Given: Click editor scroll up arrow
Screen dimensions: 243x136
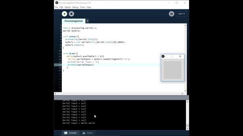Looking at the screenshot, I should tap(185, 25).
